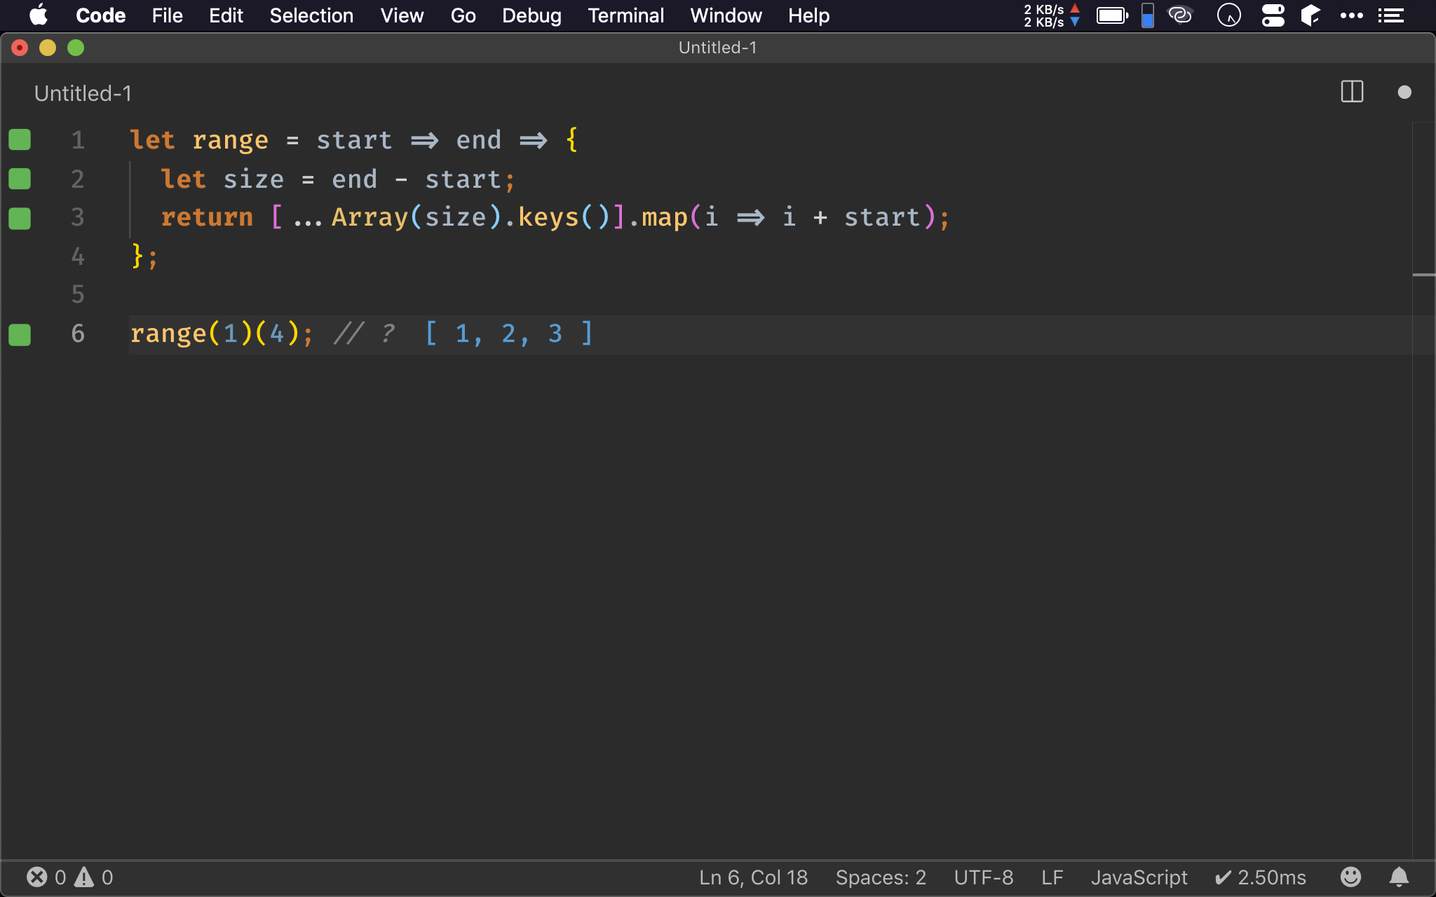Click the 'end' parameter on line 1
Image resolution: width=1436 pixels, height=897 pixels.
coord(478,140)
